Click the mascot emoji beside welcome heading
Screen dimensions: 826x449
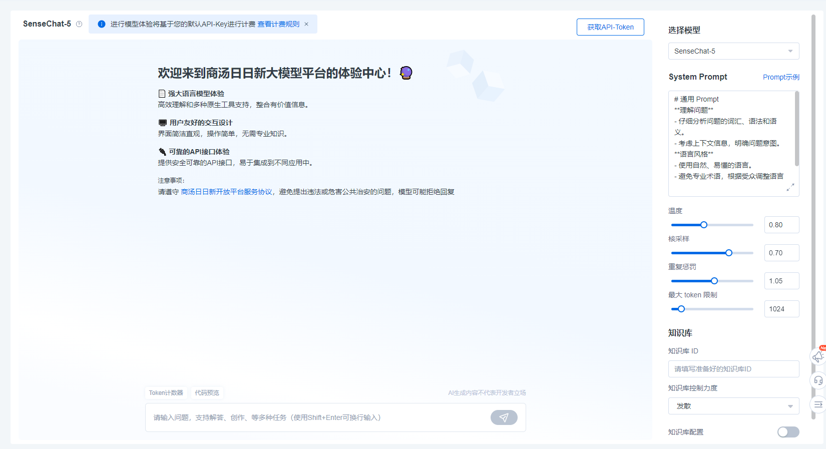[406, 73]
